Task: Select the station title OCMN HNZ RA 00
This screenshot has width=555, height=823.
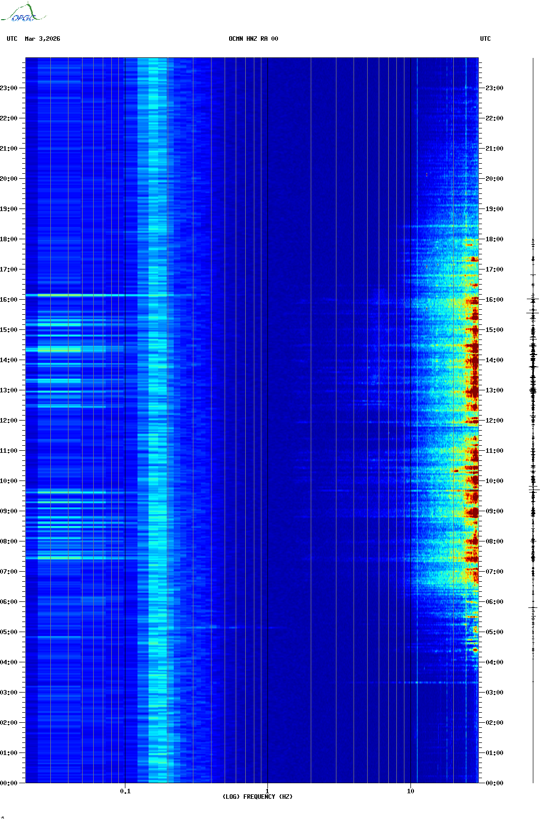Action: click(x=253, y=39)
